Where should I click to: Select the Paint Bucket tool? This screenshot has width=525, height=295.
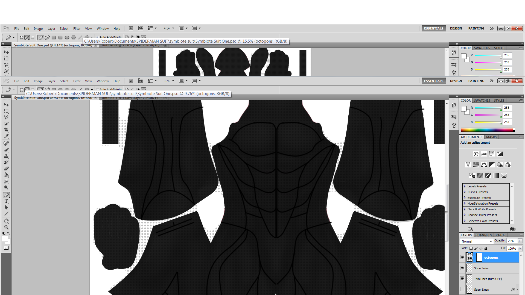coord(6,175)
